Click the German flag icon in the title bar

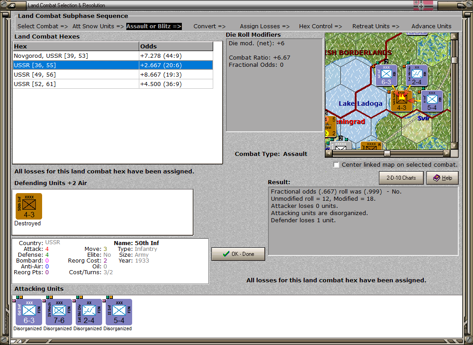pyautogui.click(x=423, y=5)
